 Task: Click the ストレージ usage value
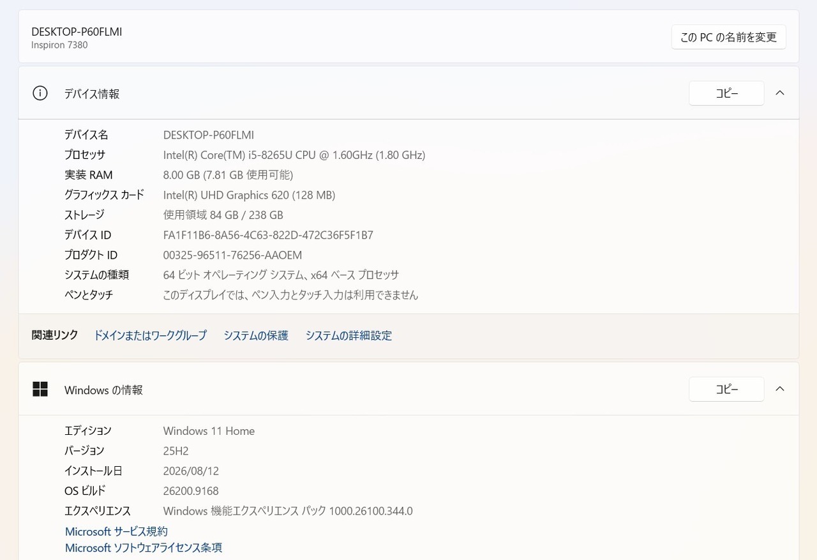pyautogui.click(x=223, y=215)
